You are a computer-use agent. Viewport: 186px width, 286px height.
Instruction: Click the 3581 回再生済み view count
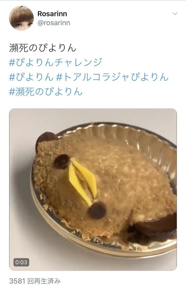pos(35,281)
